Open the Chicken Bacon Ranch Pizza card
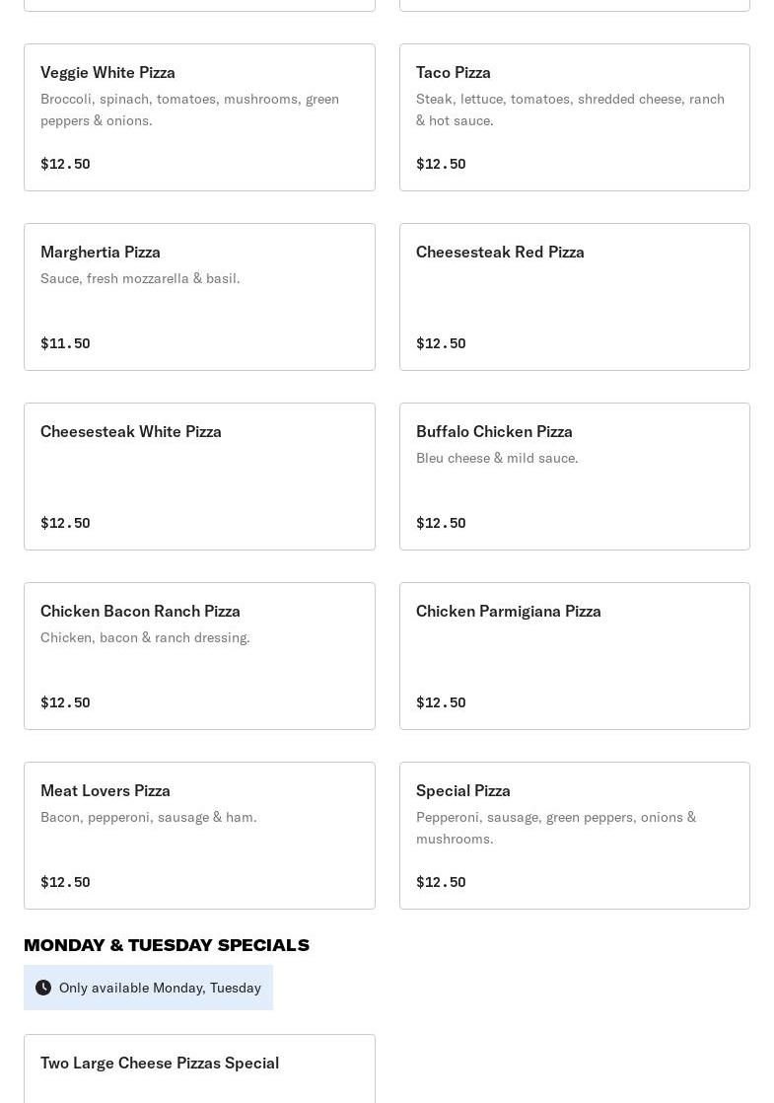 [x=199, y=656]
